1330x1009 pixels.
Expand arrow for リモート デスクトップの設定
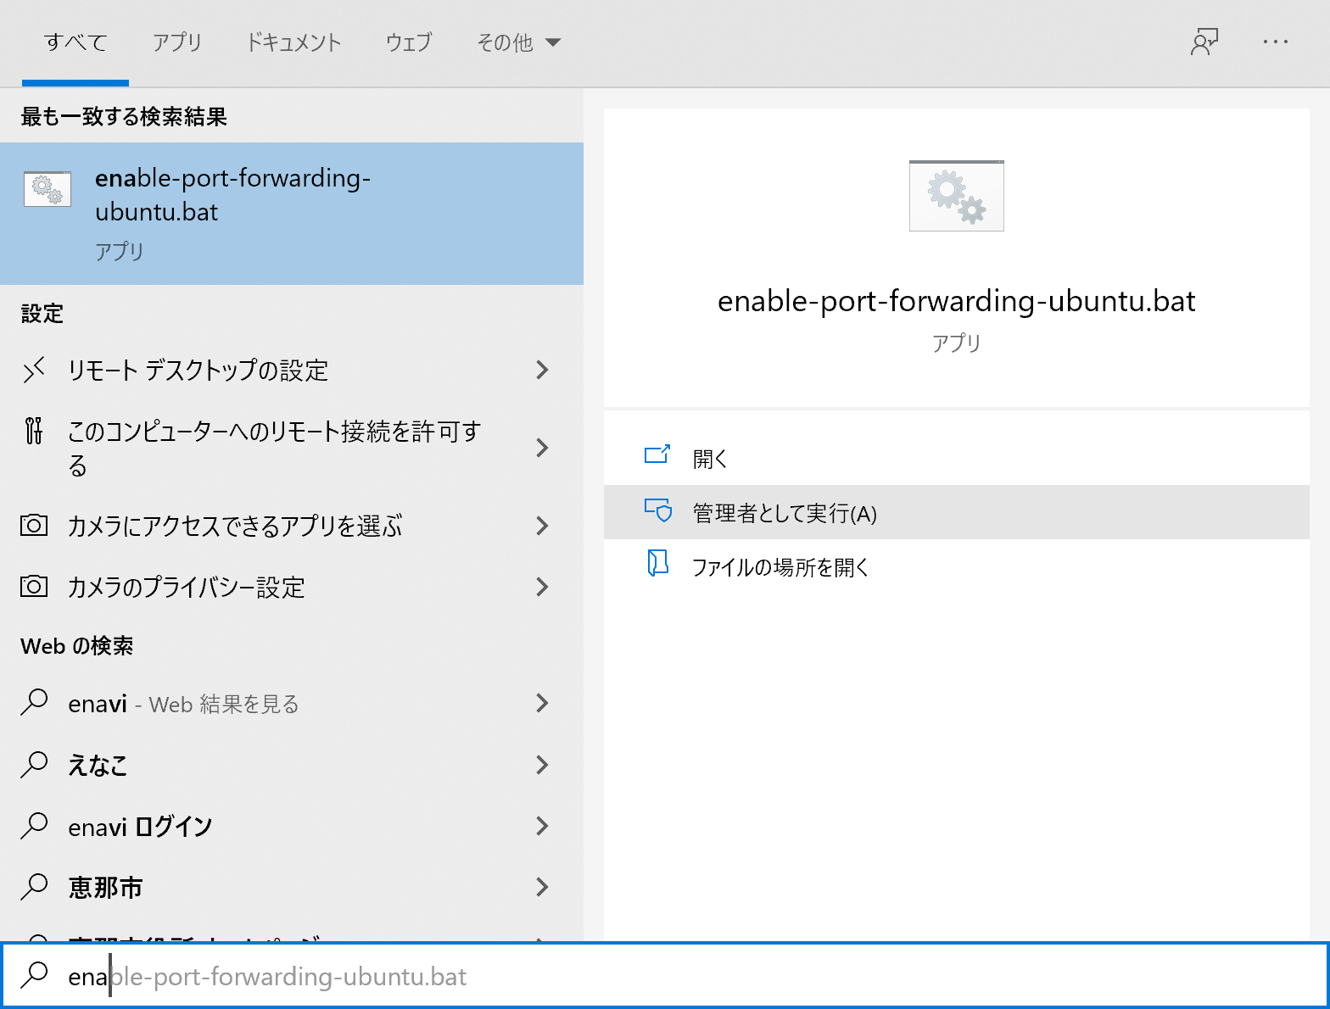[x=542, y=371]
